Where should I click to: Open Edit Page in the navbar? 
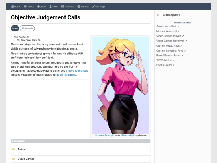click(x=99, y=6)
